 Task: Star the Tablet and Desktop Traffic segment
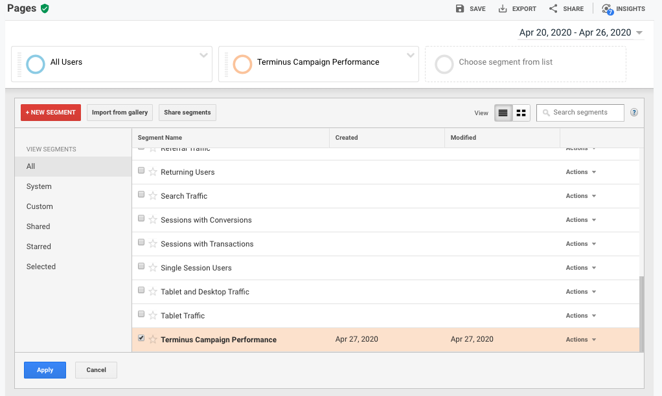pos(153,291)
